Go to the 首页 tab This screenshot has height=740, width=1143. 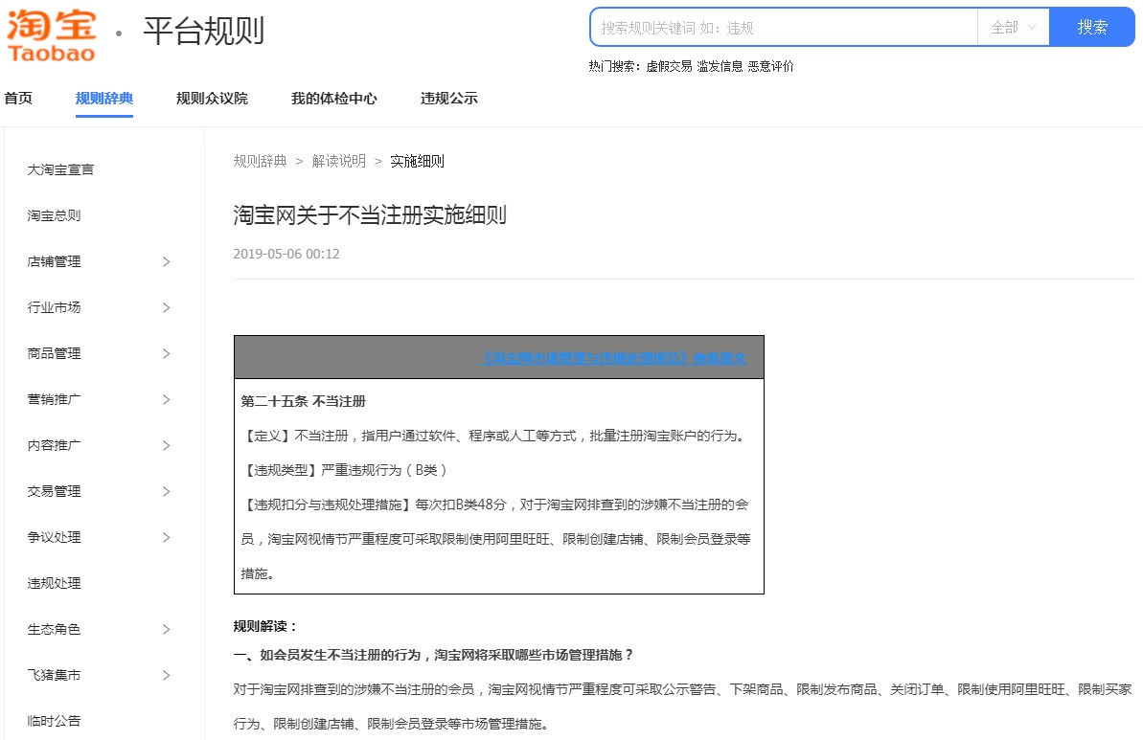pyautogui.click(x=18, y=99)
